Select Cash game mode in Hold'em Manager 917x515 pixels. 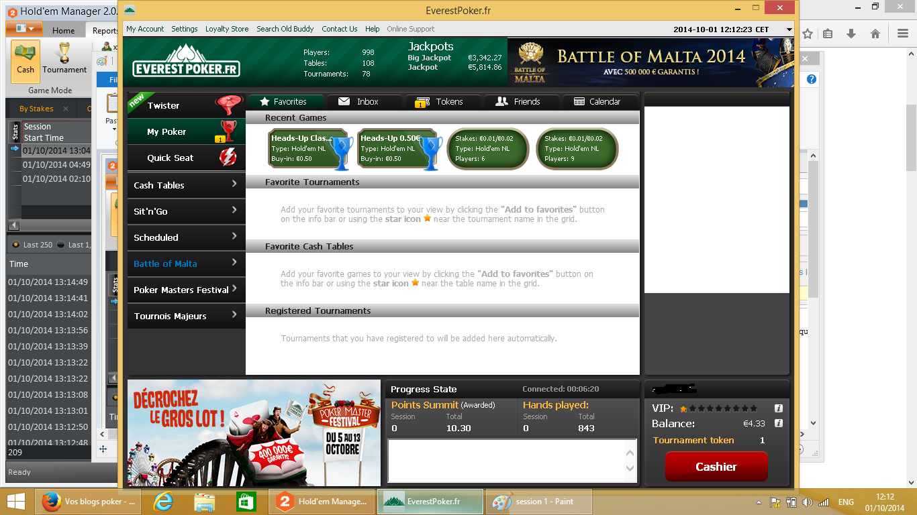26,61
